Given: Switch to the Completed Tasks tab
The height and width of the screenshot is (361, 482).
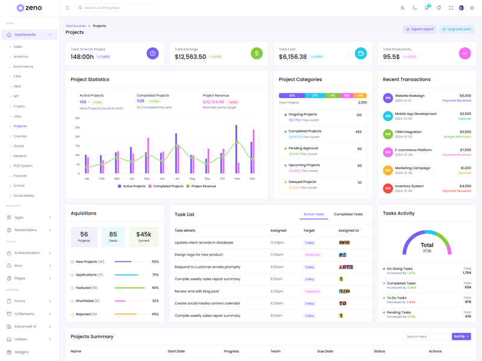Looking at the screenshot, I should [x=348, y=214].
